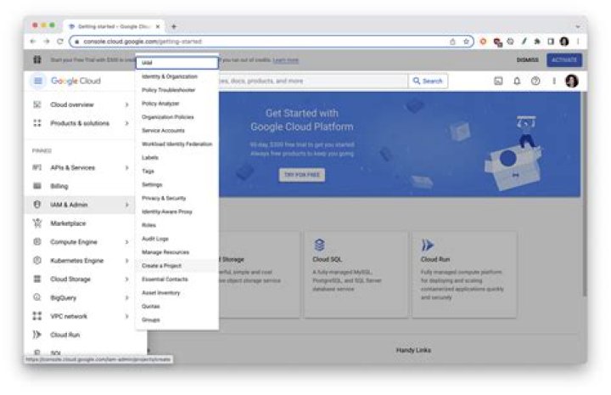Open the help question mark icon
611x395 pixels.
tap(535, 81)
